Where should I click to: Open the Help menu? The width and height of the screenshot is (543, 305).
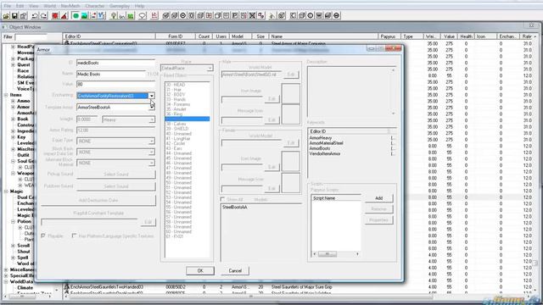pos(139,6)
